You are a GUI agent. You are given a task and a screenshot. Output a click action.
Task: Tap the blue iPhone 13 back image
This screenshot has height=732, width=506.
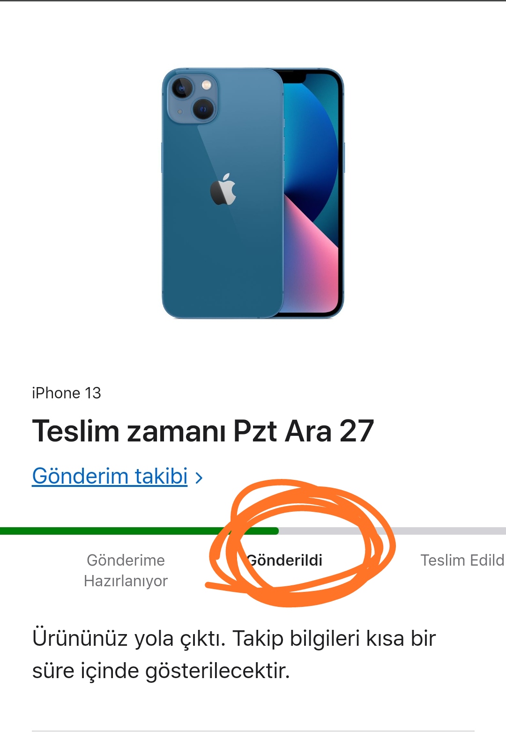pyautogui.click(x=223, y=193)
